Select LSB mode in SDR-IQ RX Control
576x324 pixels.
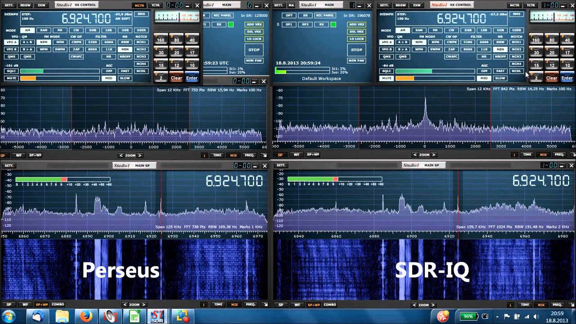point(484,30)
